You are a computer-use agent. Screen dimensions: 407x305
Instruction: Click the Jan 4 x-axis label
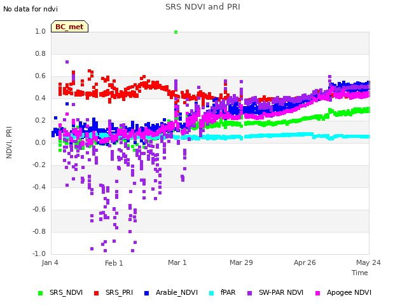(x=50, y=262)
